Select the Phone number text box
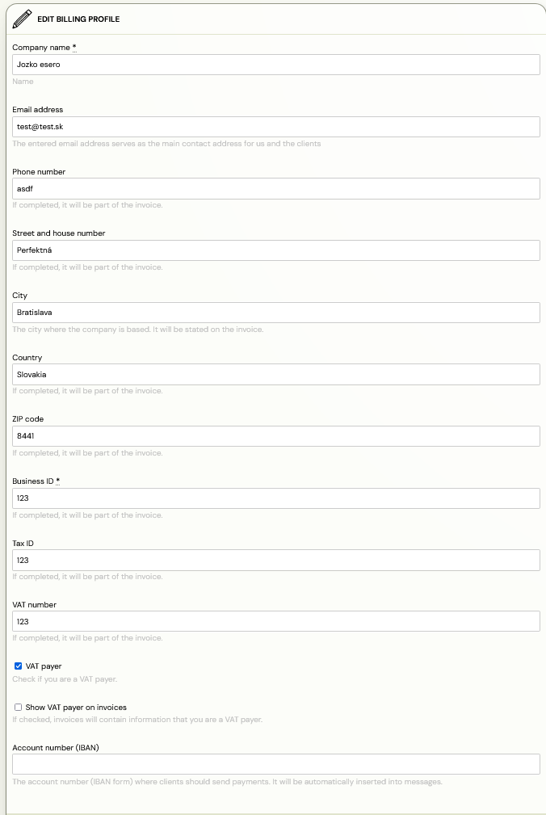Image resolution: width=546 pixels, height=815 pixels. (276, 189)
